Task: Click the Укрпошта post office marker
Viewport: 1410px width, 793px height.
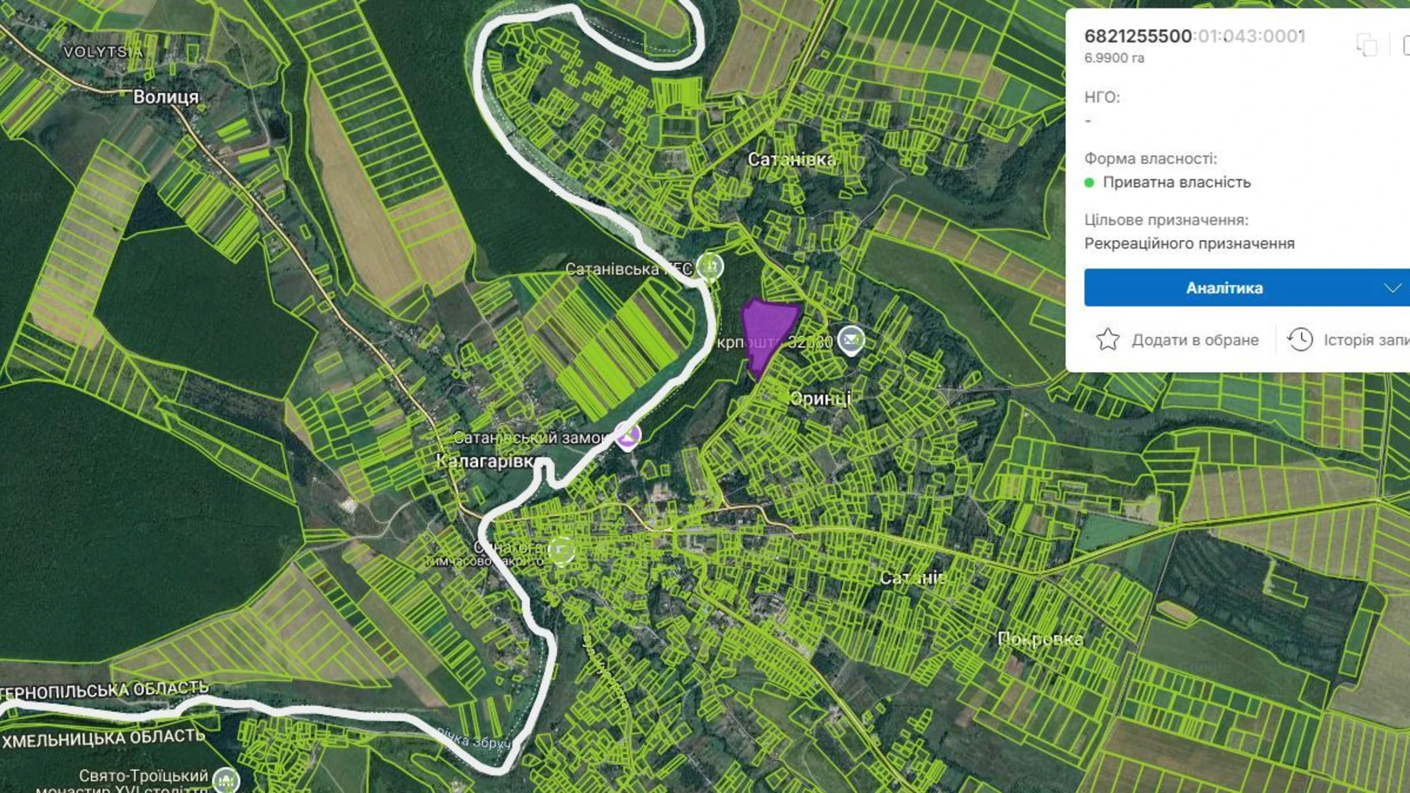Action: coord(851,339)
